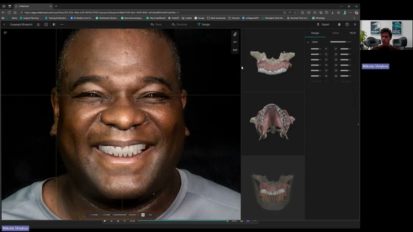Adjust the first photo adjustment slider handle
The width and height of the screenshot is (413, 232).
[x=99, y=215]
